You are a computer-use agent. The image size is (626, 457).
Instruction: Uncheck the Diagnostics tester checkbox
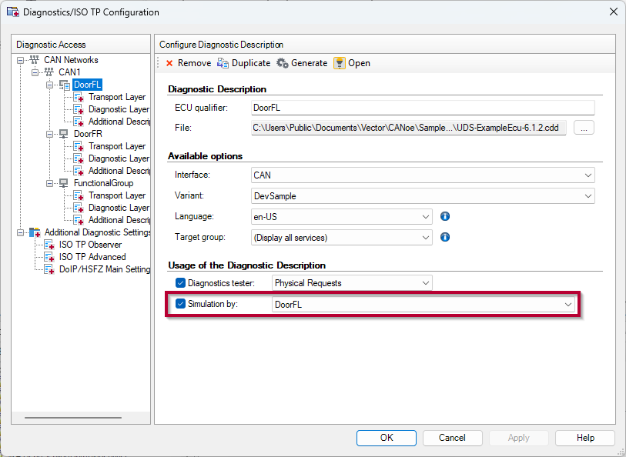click(180, 283)
